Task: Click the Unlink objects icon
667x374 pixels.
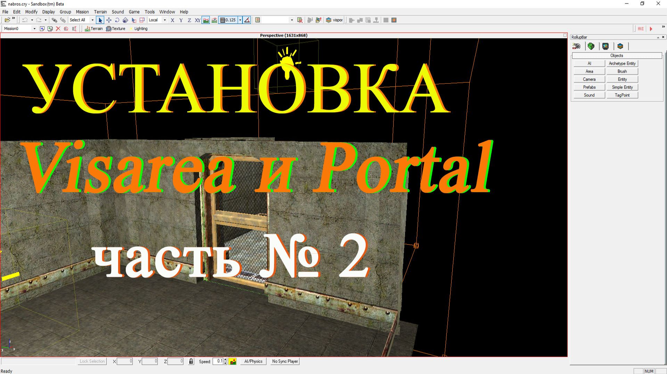Action: pos(63,20)
